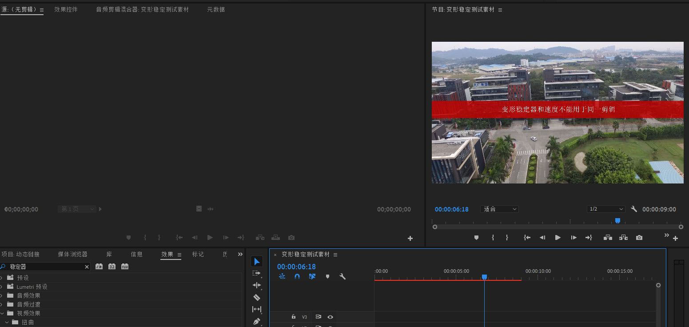Viewport: 689px width, 327px height.
Task: Click Extract button in Program Monitor
Action: pos(623,238)
